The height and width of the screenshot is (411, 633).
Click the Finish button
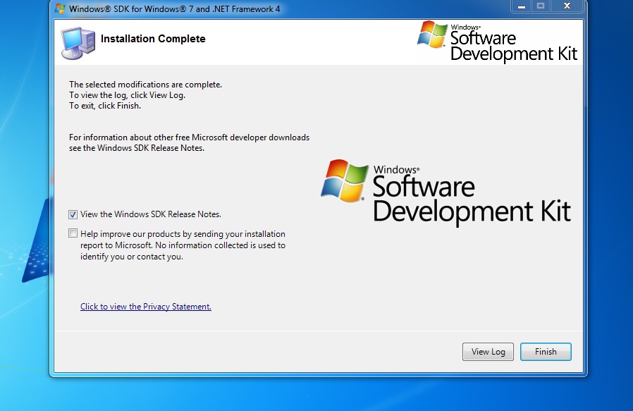point(546,352)
